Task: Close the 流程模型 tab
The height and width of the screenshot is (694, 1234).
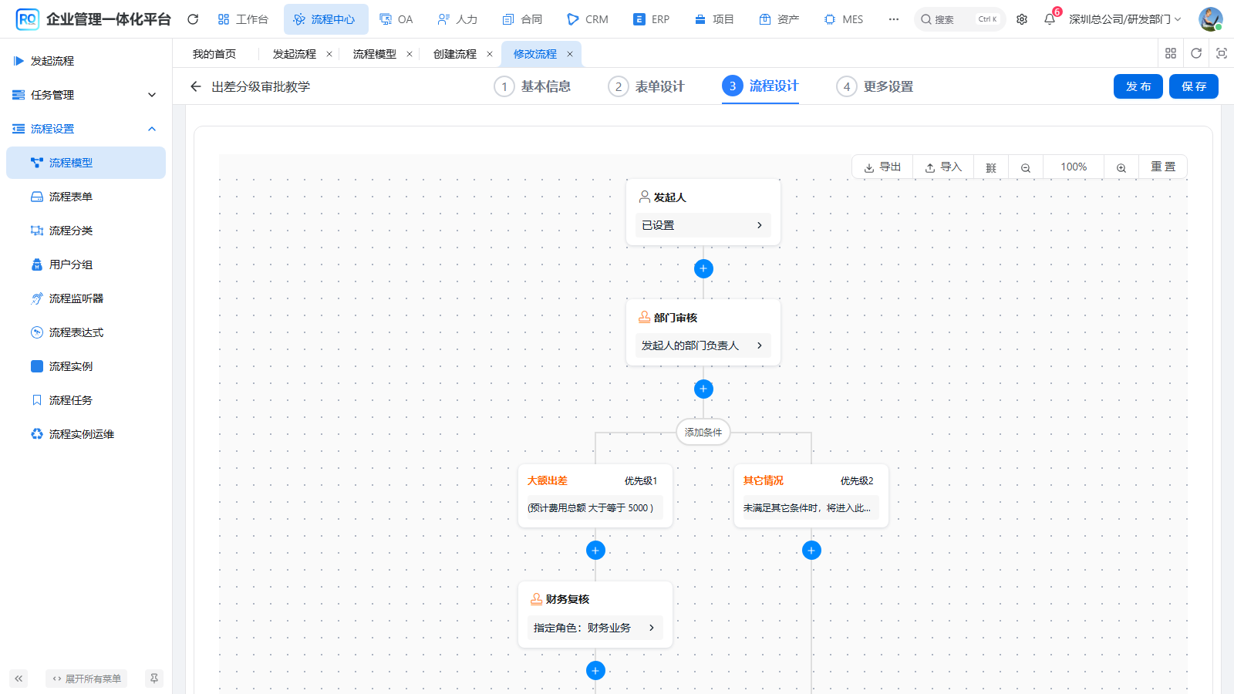Action: 410,54
